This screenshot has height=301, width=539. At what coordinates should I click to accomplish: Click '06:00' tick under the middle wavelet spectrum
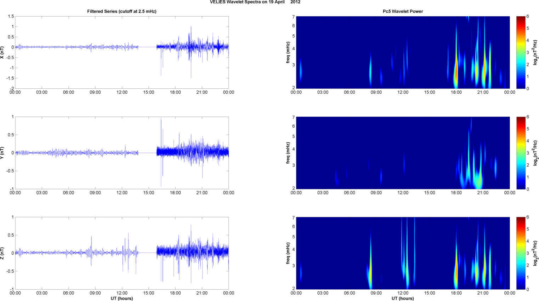349,193
